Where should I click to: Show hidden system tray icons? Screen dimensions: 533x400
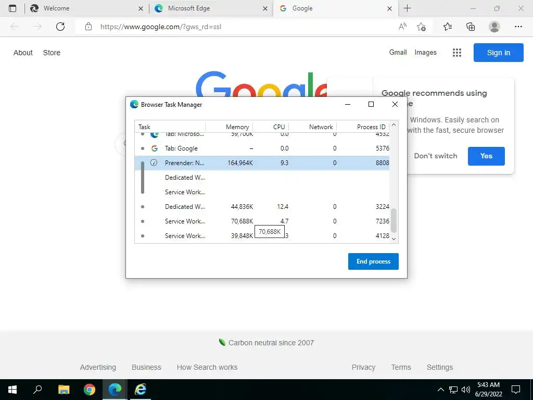440,390
